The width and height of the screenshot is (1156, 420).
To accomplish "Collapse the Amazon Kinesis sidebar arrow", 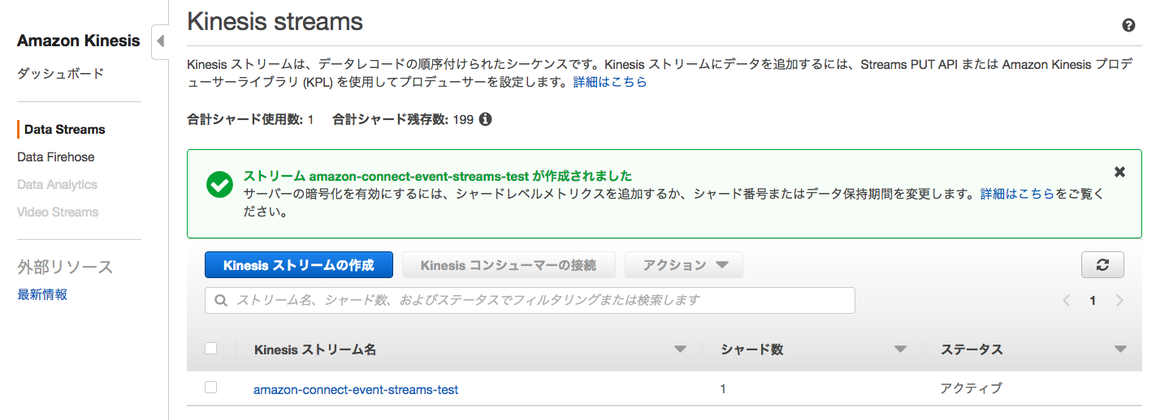I will (160, 41).
